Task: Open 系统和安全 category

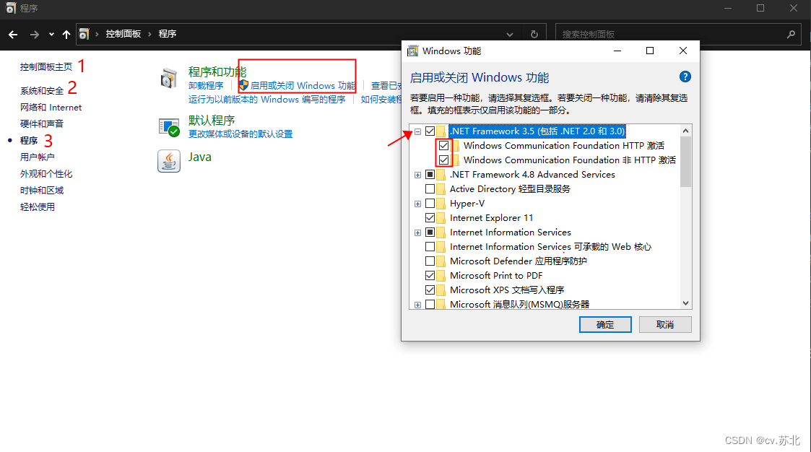Action: [42, 90]
